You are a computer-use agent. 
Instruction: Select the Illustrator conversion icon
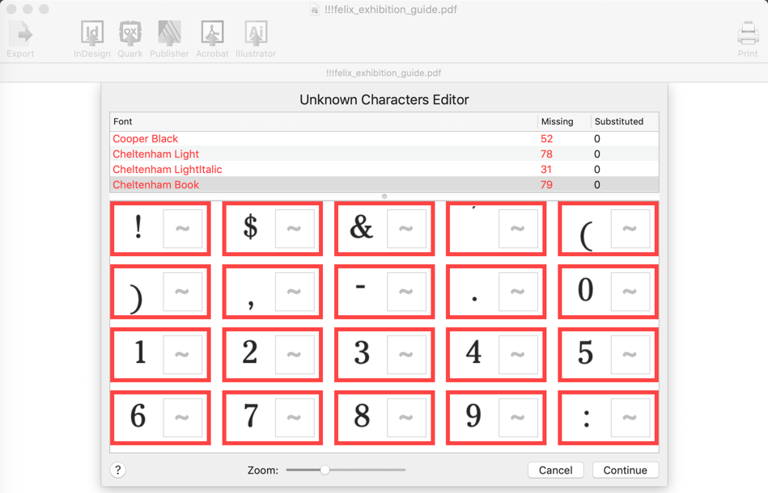coord(256,32)
